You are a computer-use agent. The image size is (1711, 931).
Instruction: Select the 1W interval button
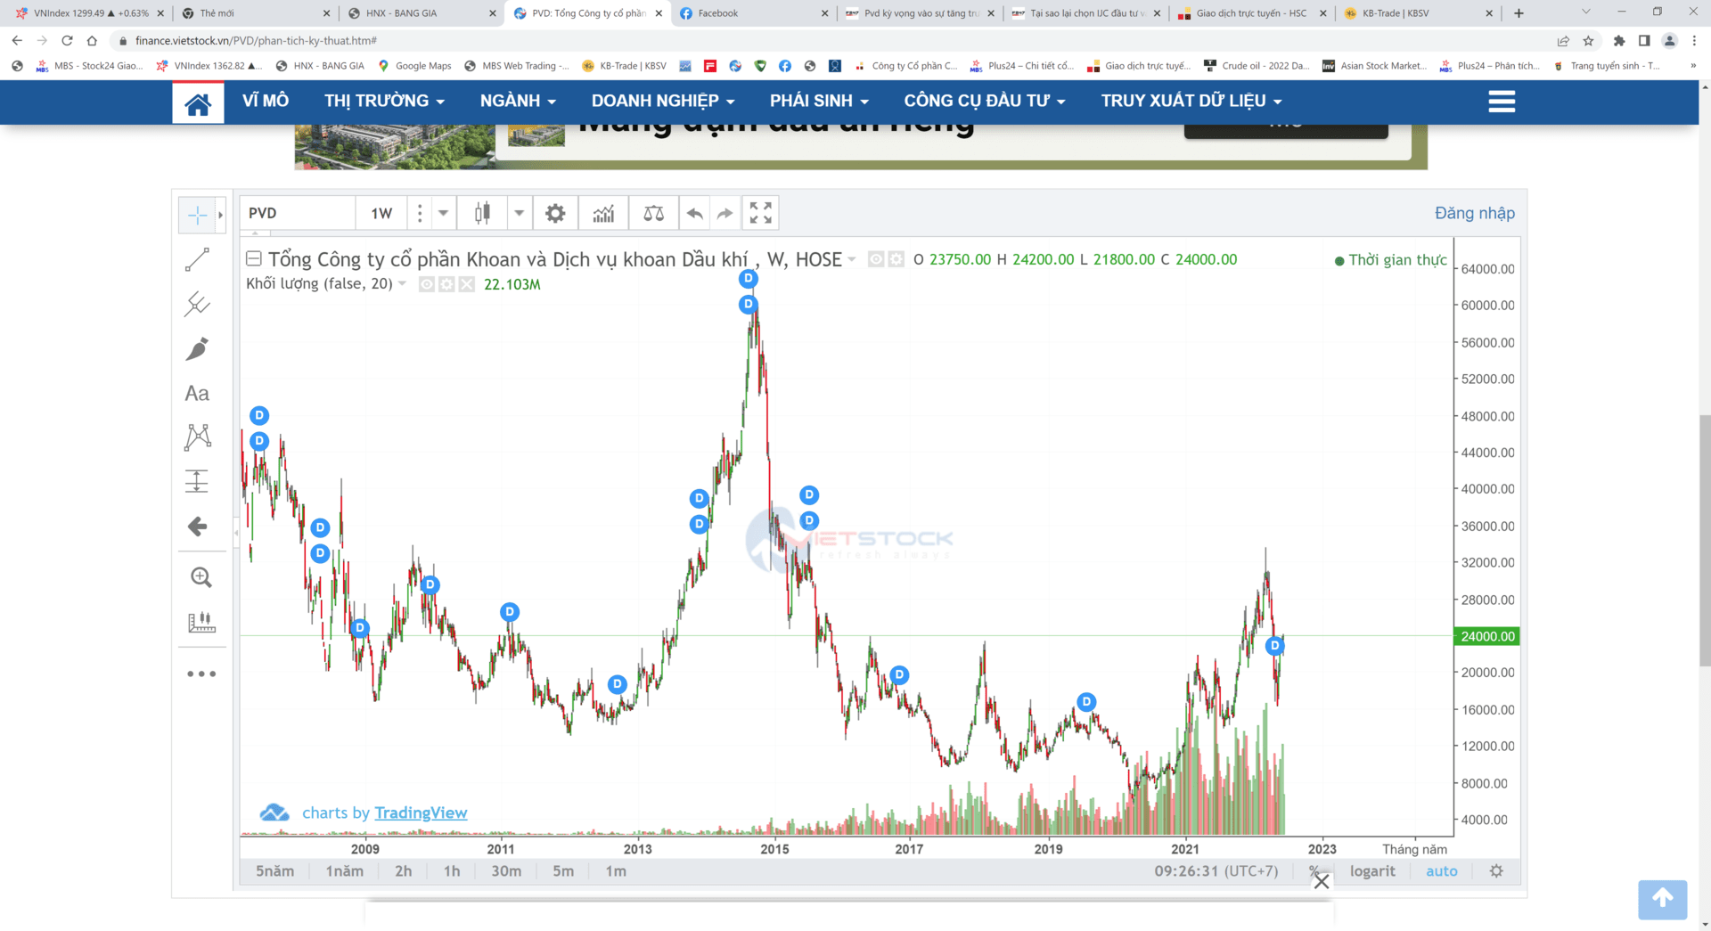381,213
